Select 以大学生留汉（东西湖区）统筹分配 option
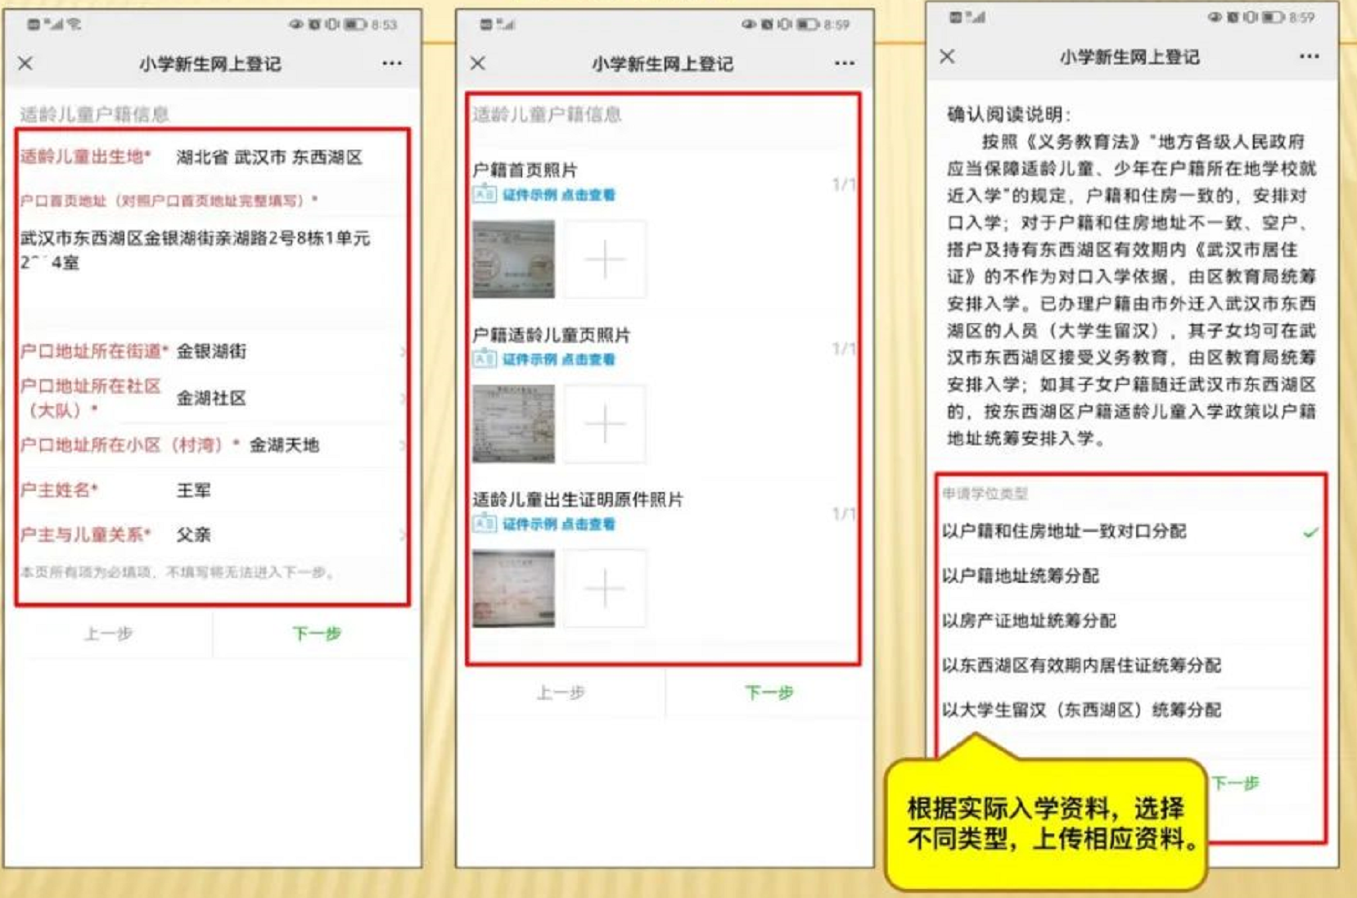The height and width of the screenshot is (898, 1357). point(1129,710)
